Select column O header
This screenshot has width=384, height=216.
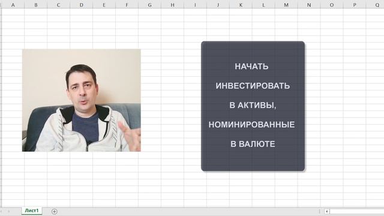pos(332,5)
